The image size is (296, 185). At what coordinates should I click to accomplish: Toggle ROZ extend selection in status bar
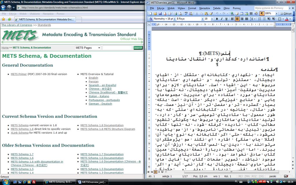[254, 176]
